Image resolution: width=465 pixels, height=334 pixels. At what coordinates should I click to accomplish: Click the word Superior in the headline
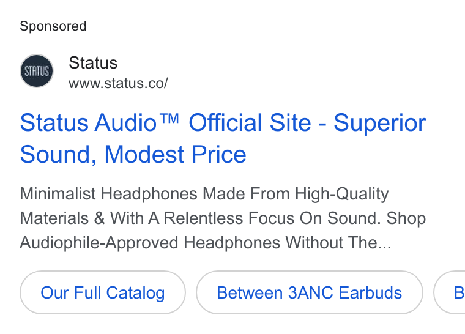380,122
